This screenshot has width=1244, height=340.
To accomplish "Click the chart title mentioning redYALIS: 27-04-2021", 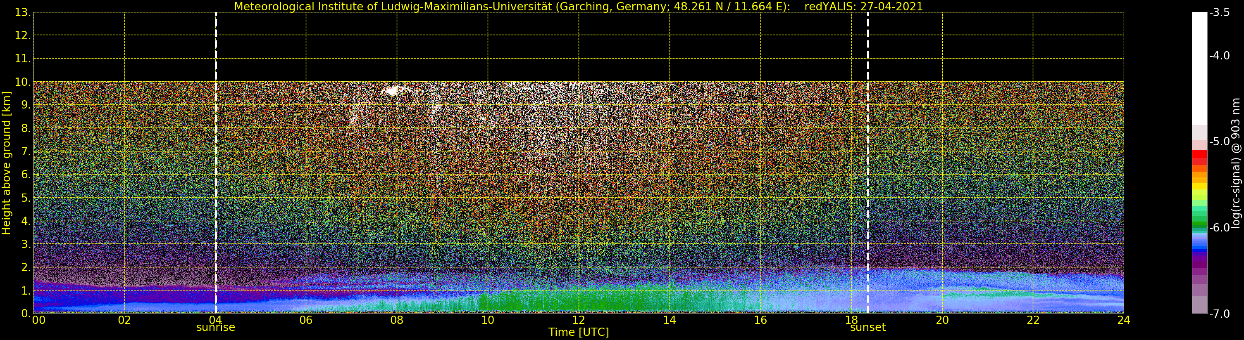I will [578, 7].
